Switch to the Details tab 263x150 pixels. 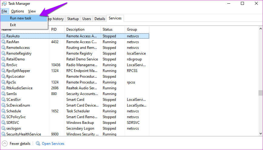[100, 19]
